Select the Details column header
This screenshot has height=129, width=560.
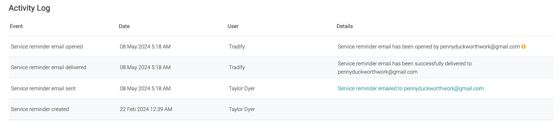coord(345,26)
